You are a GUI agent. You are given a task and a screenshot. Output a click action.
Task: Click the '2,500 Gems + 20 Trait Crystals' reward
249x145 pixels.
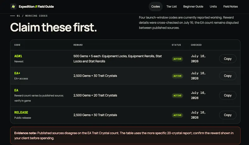[95, 95]
